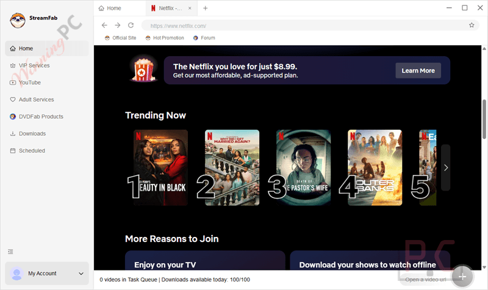Open the Official Site bookmark
488x290 pixels.
click(x=120, y=38)
